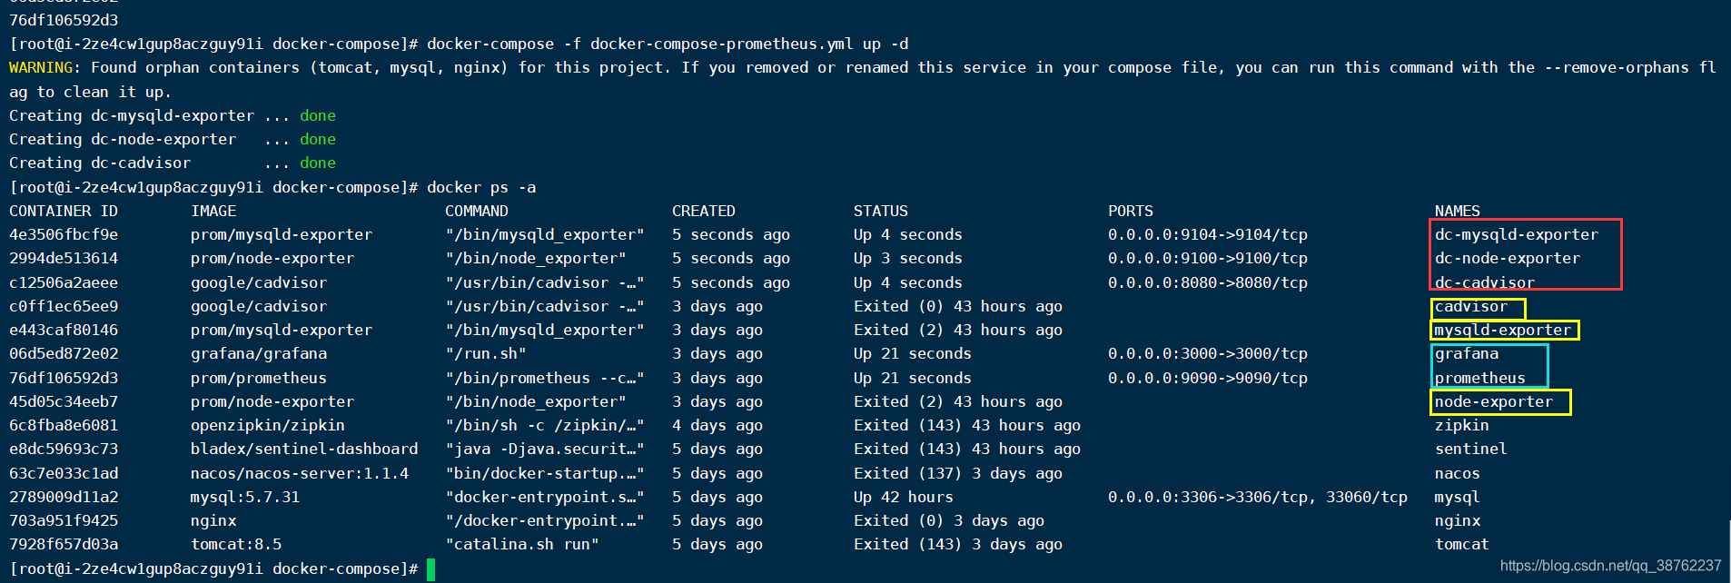
Task: Click the dc-mysqld-exporter name in NAMES column
Action: point(1517,234)
